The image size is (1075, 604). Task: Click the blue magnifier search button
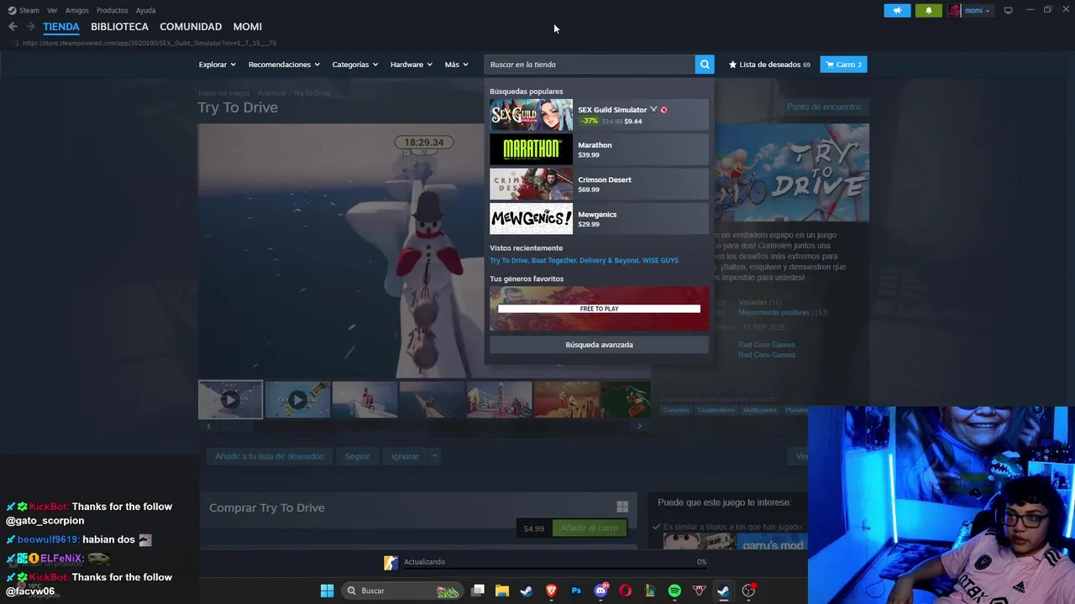[705, 65]
